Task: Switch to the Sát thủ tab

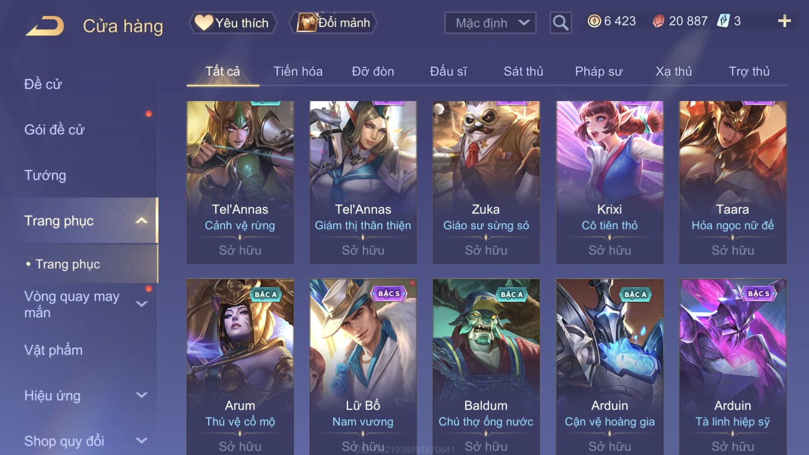Action: click(523, 71)
